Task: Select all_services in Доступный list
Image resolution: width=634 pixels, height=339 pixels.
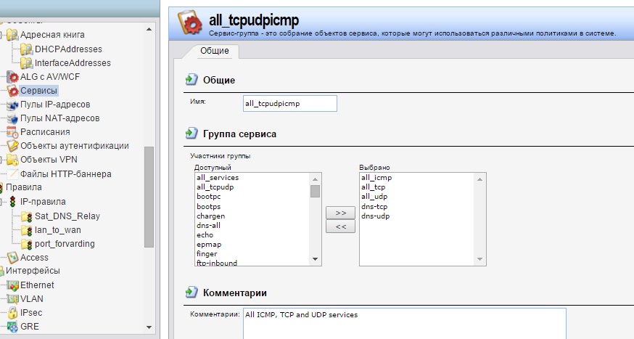Action: point(218,178)
